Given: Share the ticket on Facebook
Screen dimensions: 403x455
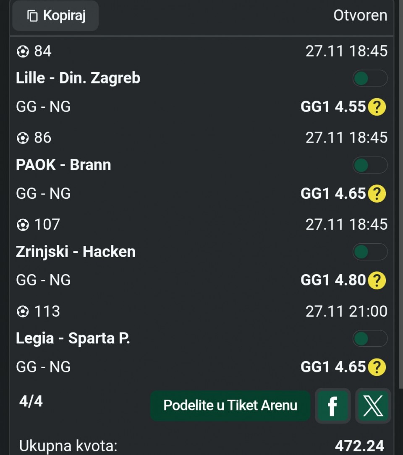Looking at the screenshot, I should pyautogui.click(x=332, y=406).
